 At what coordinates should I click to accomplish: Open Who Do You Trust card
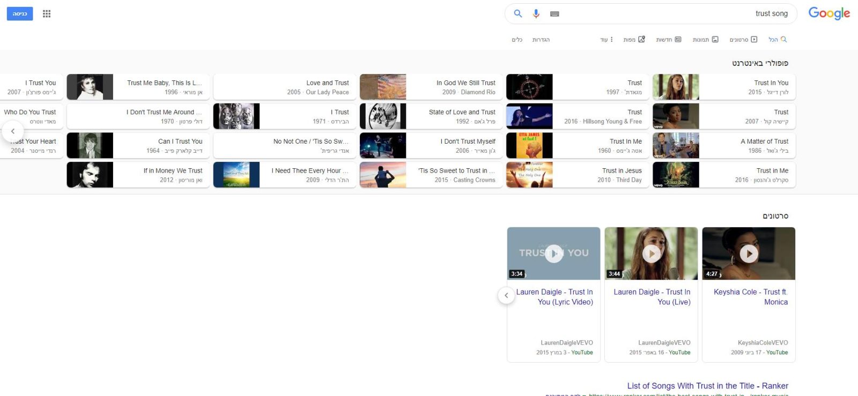click(31, 116)
